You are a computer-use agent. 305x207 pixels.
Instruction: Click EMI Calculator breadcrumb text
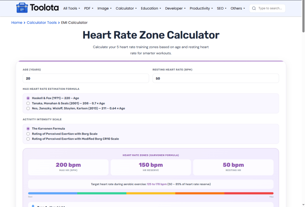(x=74, y=23)
